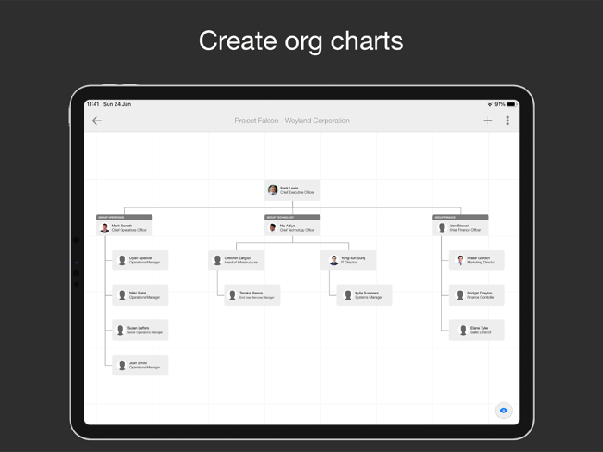Tap the battery status icon

(512, 104)
